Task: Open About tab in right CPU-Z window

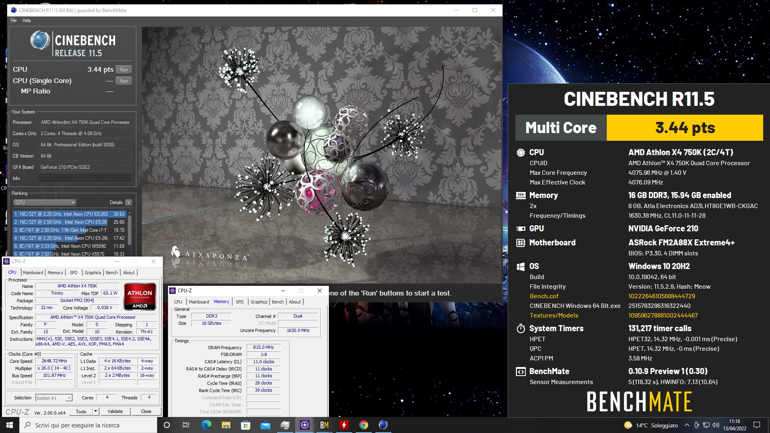Action: tap(295, 302)
